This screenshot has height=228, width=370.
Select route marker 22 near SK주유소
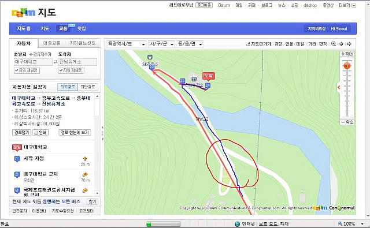(x=151, y=68)
